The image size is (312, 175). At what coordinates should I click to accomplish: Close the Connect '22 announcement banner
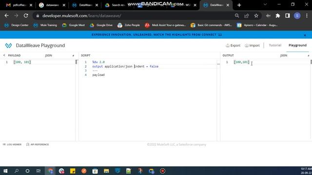[x=305, y=35]
